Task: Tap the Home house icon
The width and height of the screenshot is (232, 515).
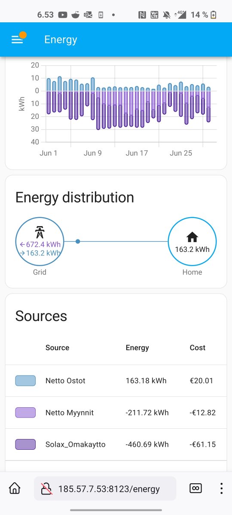Action: click(x=192, y=237)
